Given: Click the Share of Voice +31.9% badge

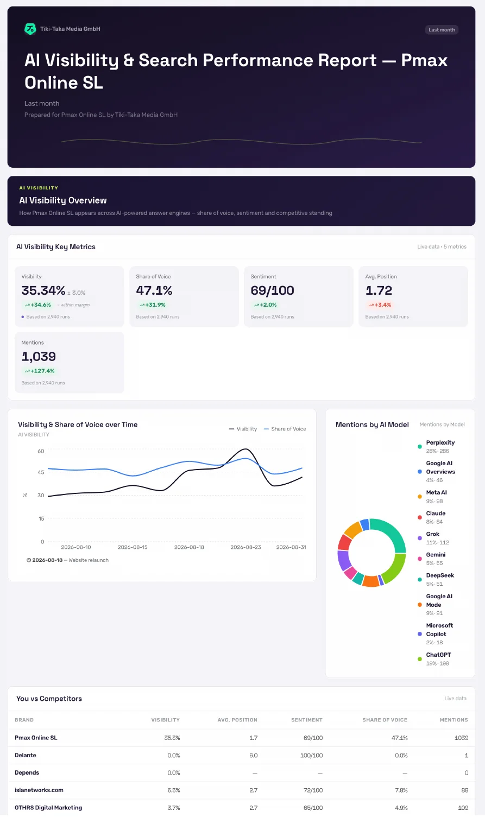Looking at the screenshot, I should 153,305.
